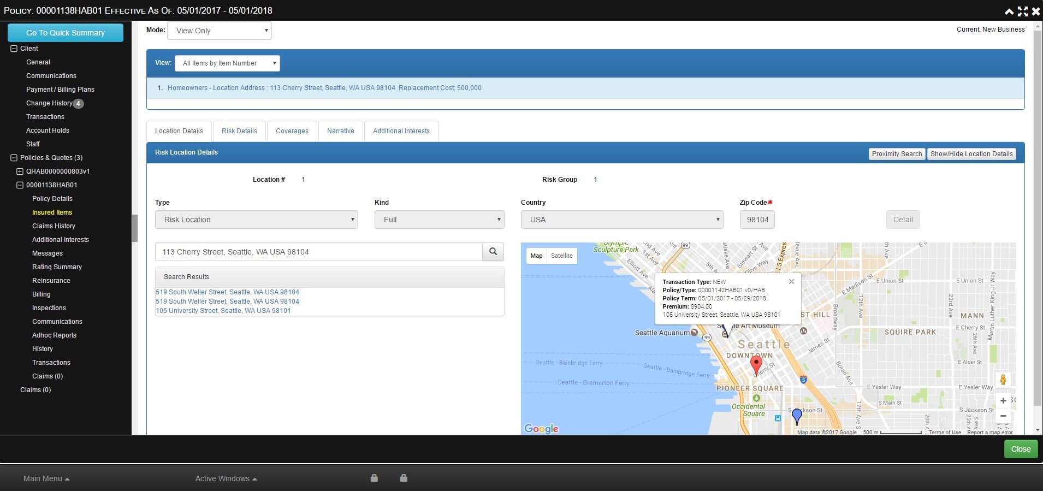Open the Risk Details tab
Viewport: 1043px width, 491px height.
tap(239, 131)
